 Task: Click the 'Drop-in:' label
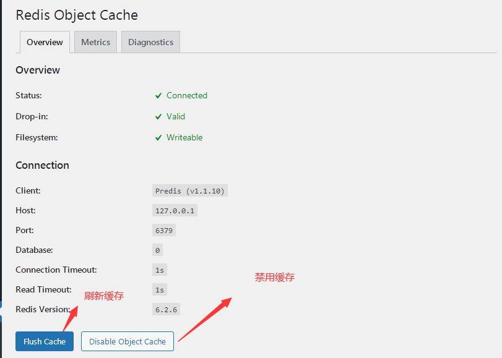tap(32, 116)
